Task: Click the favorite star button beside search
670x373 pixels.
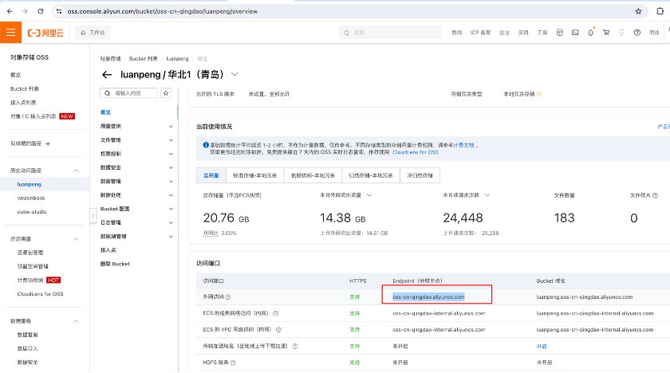Action: [x=166, y=93]
